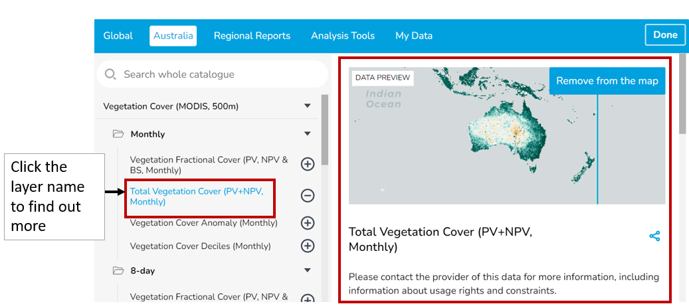Open the Regional Reports tab
The image size is (689, 306).
pyautogui.click(x=252, y=36)
